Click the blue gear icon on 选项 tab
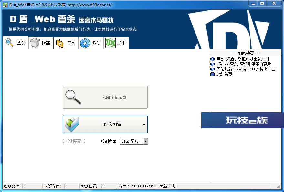 (x=85, y=43)
